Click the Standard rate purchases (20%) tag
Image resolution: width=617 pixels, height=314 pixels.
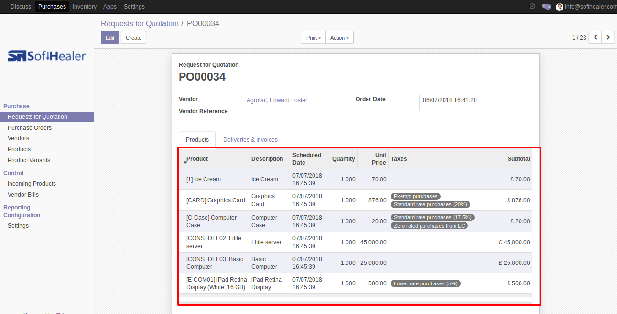[431, 204]
